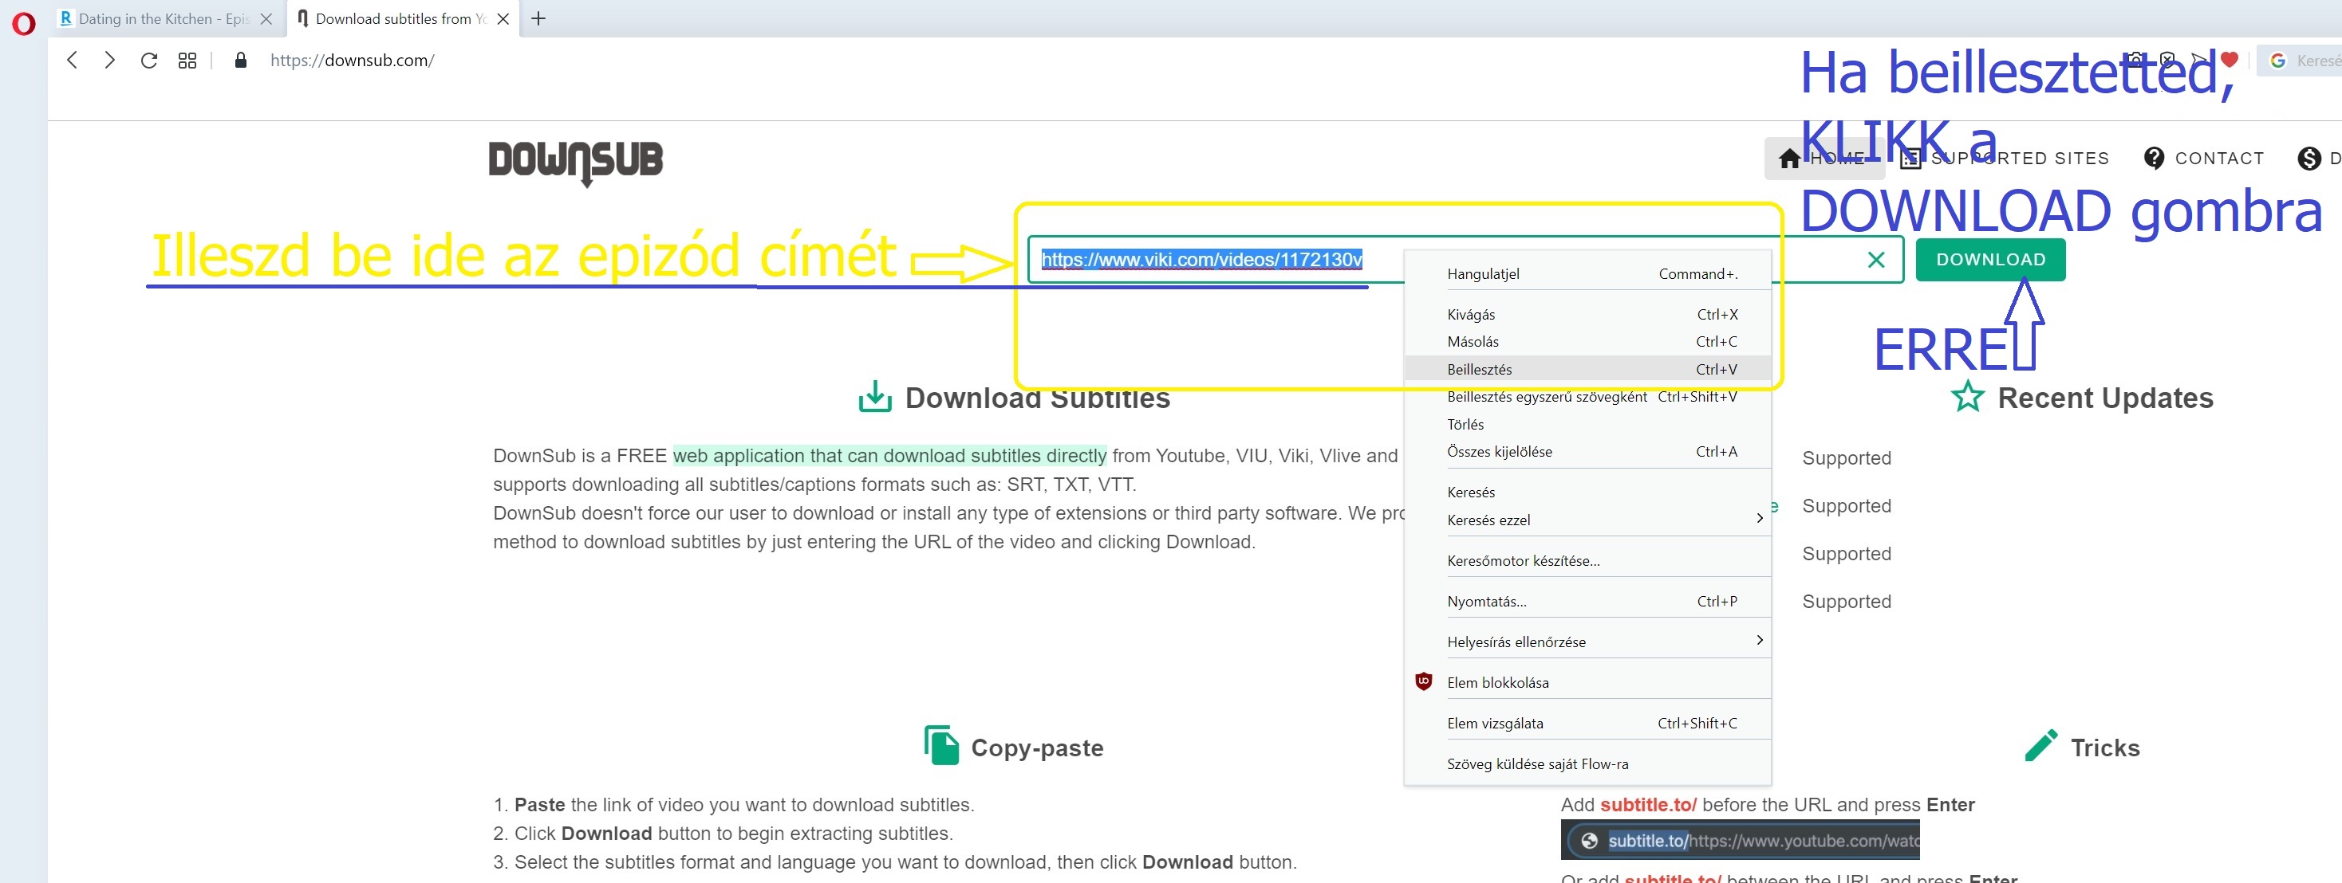Choose Beillesztés Ctrl+V in the context menu

(x=1587, y=369)
